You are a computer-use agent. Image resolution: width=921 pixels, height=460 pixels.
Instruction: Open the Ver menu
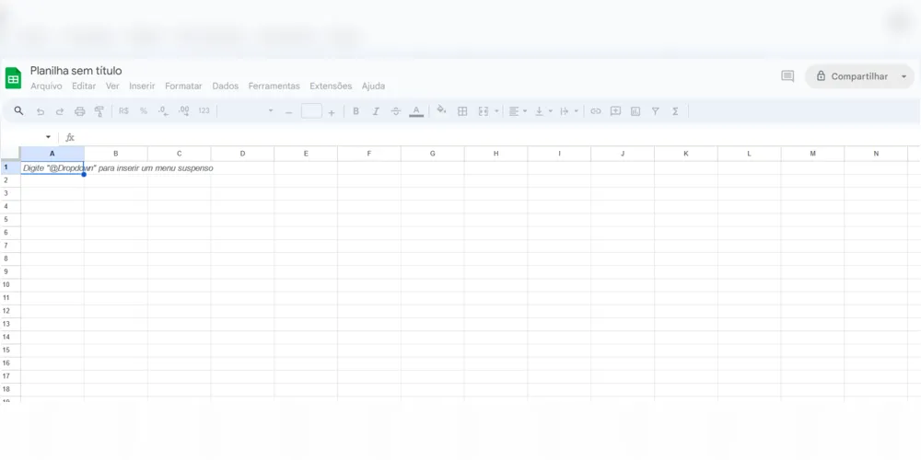tap(112, 86)
